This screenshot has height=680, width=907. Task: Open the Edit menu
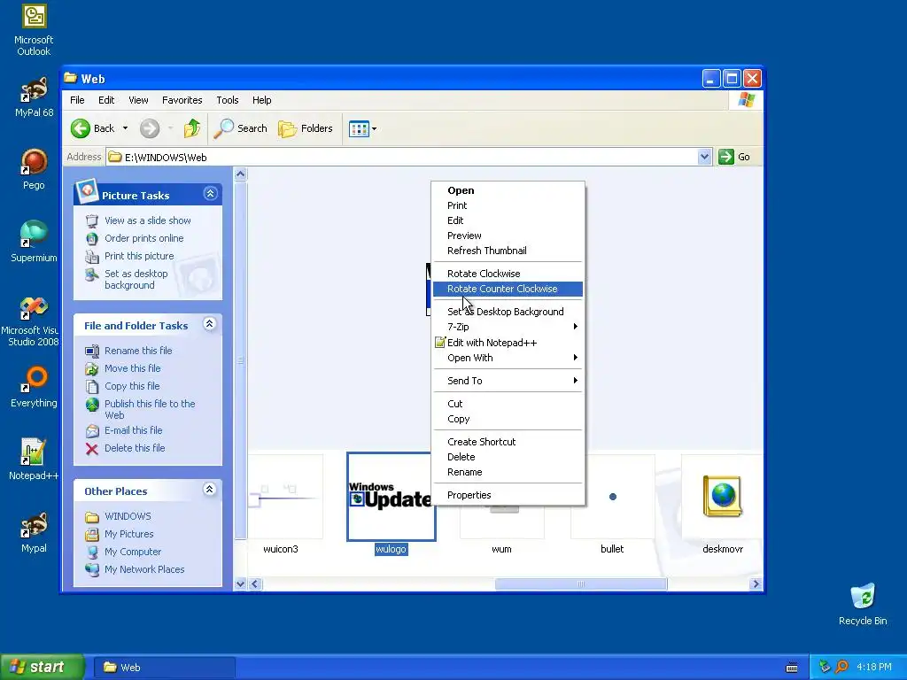point(106,100)
